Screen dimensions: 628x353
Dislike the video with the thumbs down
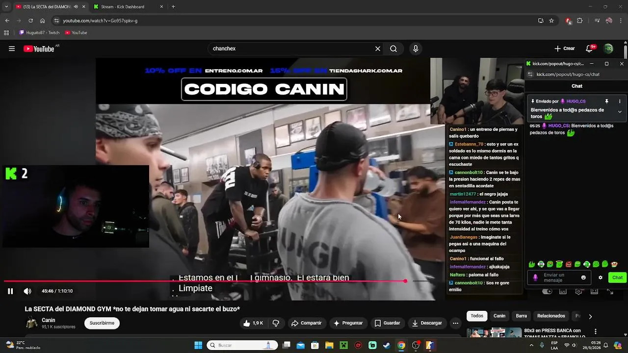click(x=276, y=323)
